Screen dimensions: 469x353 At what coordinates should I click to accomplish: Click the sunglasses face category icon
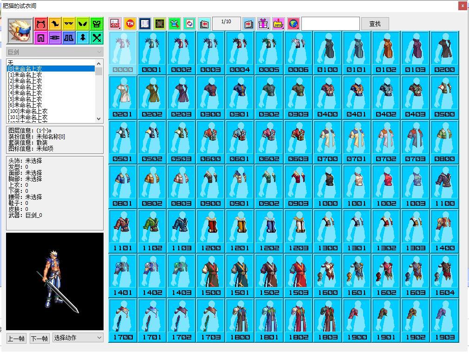[69, 24]
